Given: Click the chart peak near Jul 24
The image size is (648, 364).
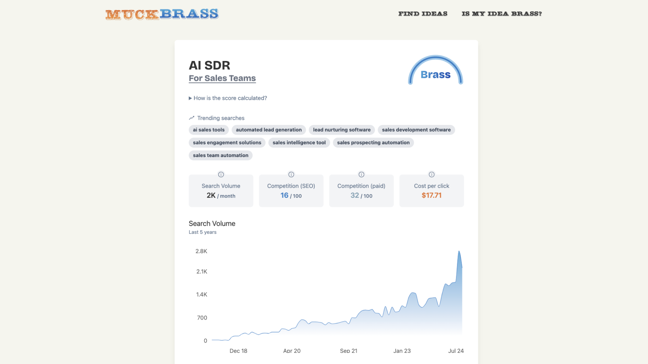Looking at the screenshot, I should point(459,251).
